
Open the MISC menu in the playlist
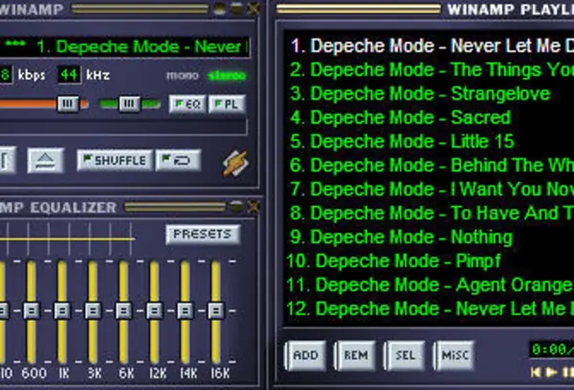coord(454,355)
